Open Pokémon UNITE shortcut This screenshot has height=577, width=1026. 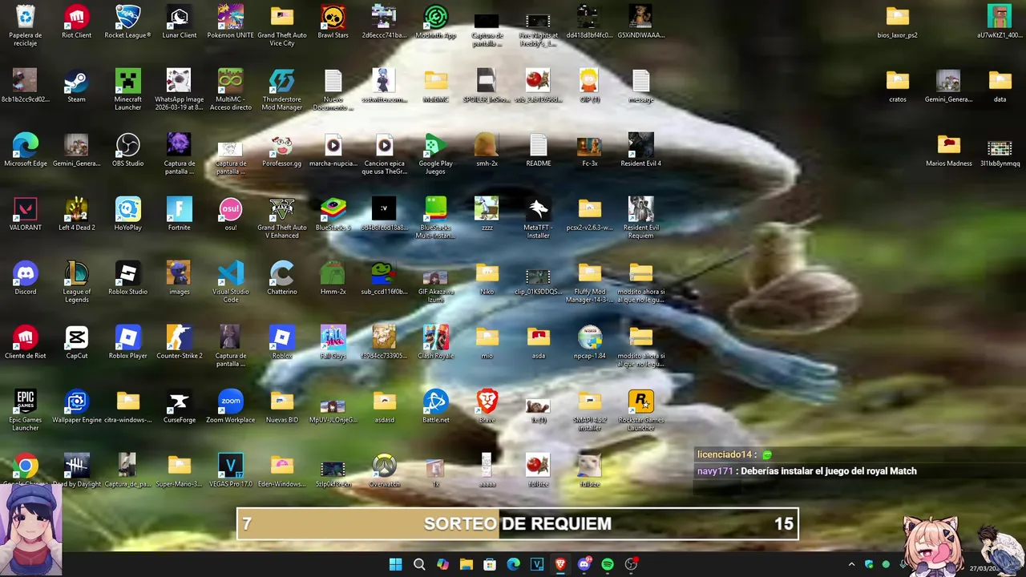231,22
